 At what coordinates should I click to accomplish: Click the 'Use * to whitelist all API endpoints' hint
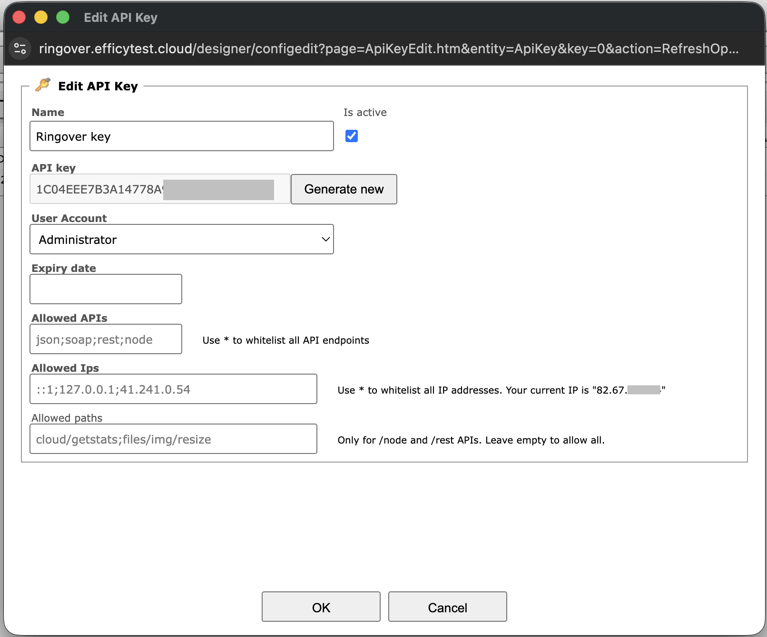[x=286, y=340]
